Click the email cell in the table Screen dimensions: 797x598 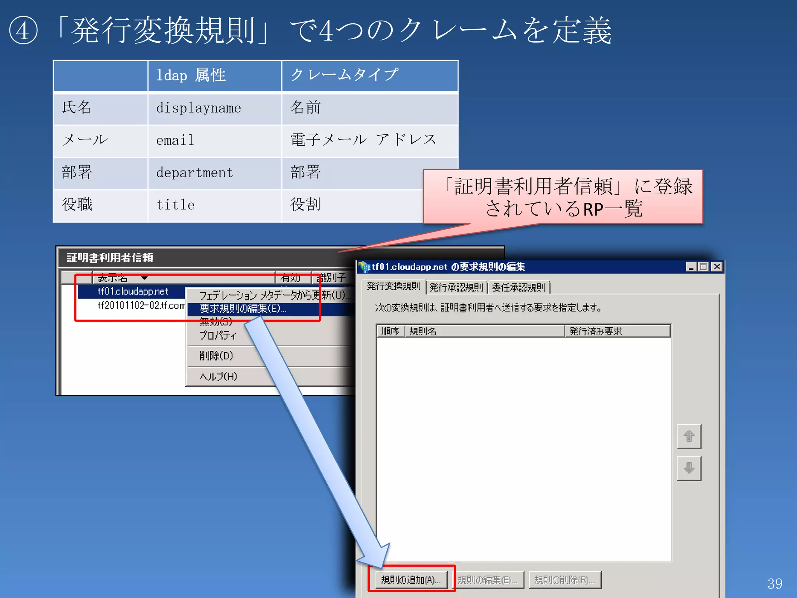[214, 141]
